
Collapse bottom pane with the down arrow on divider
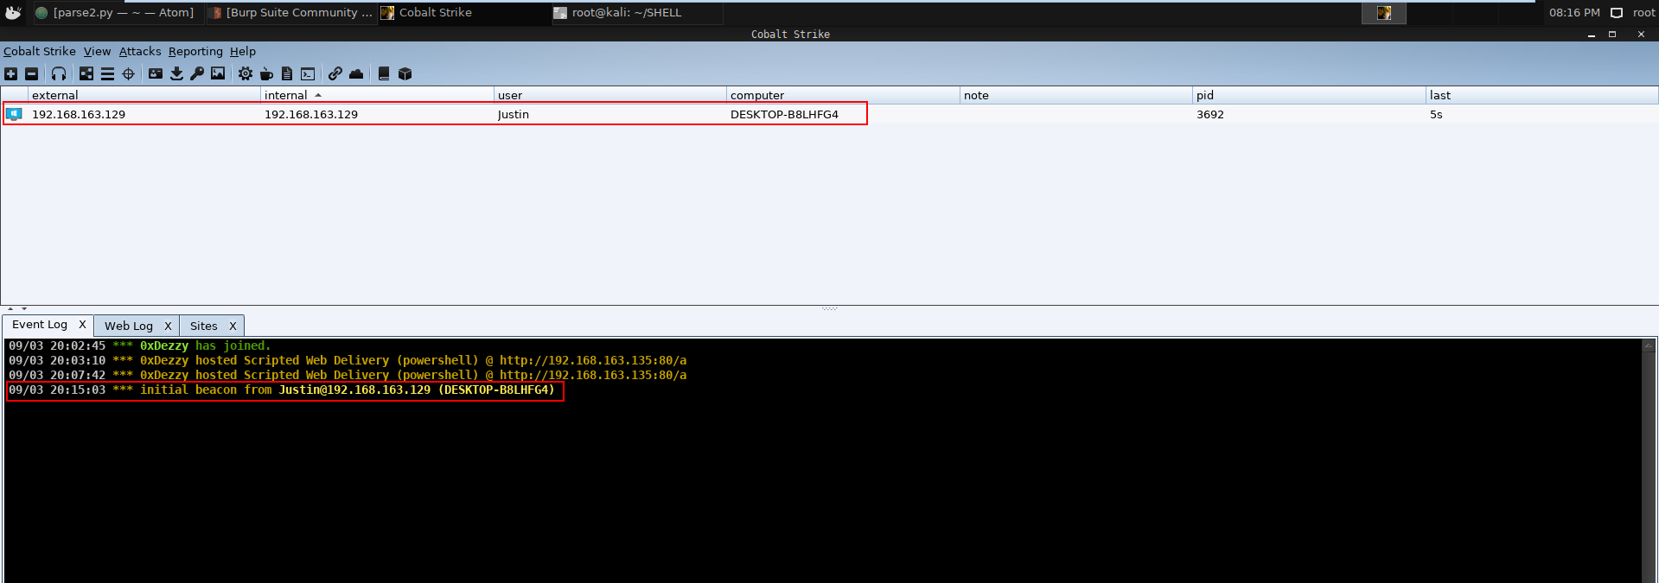tap(24, 308)
